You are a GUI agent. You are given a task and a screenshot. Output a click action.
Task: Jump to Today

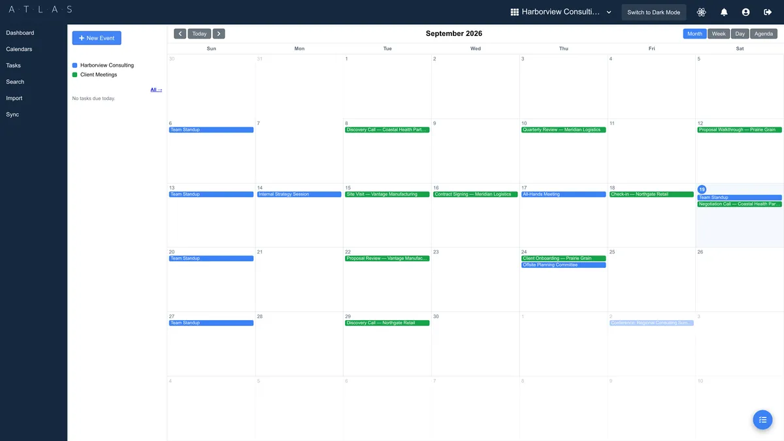click(199, 34)
